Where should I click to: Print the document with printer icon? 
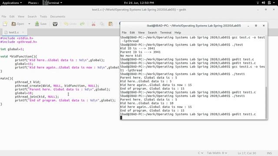pos(55,24)
